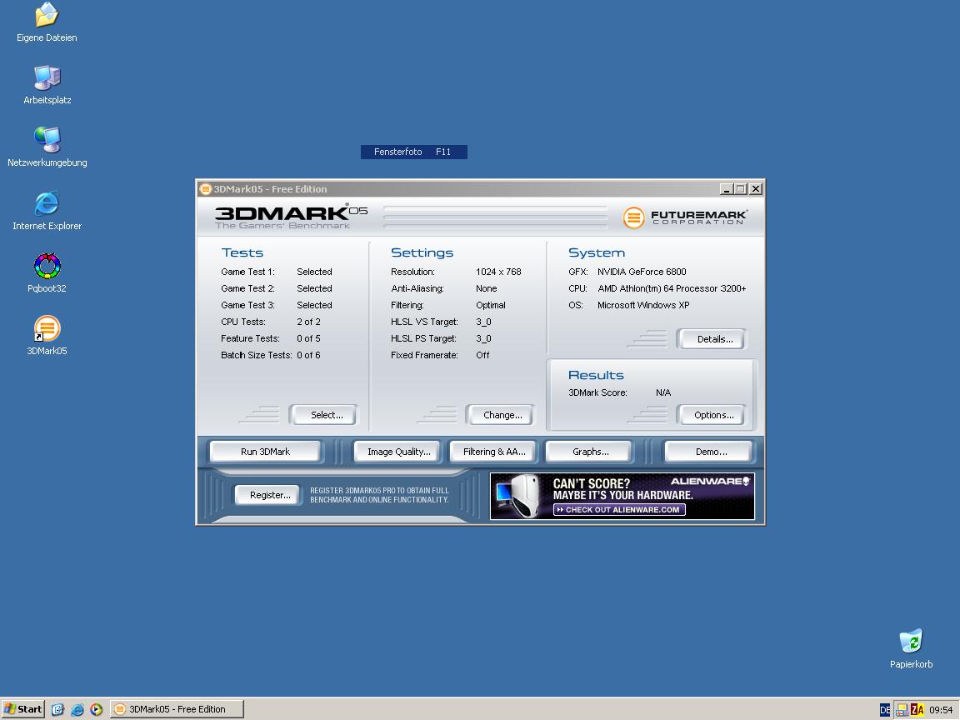Screen dimensions: 960x720
Task: Minimize the 3DMark05 window
Action: pos(726,188)
